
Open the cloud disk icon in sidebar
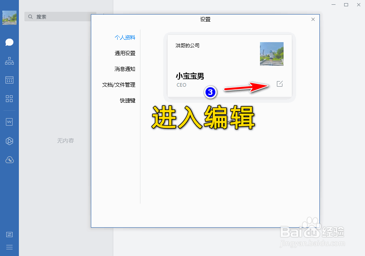point(9,160)
